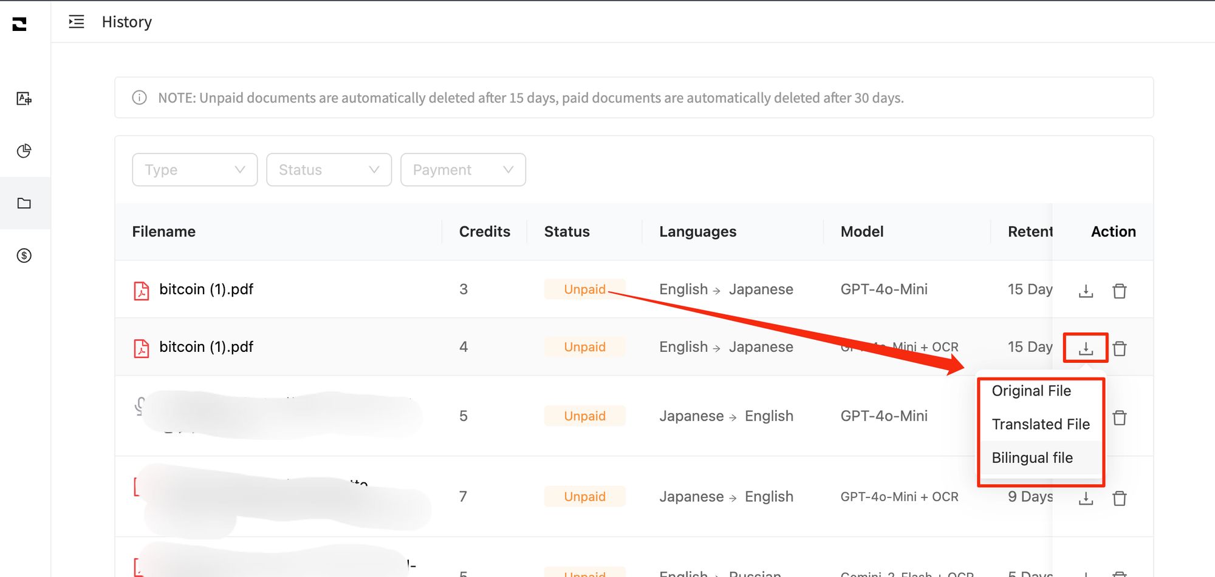
Task: Expand the Type filter dropdown
Action: pyautogui.click(x=194, y=170)
